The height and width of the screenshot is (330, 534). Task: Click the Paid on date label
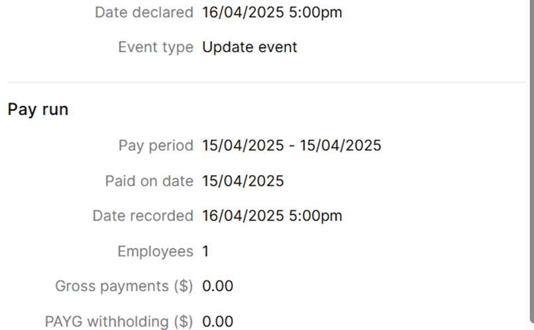[x=149, y=181]
